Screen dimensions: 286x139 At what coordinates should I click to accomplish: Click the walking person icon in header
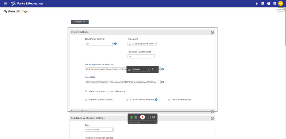[x=257, y=4]
